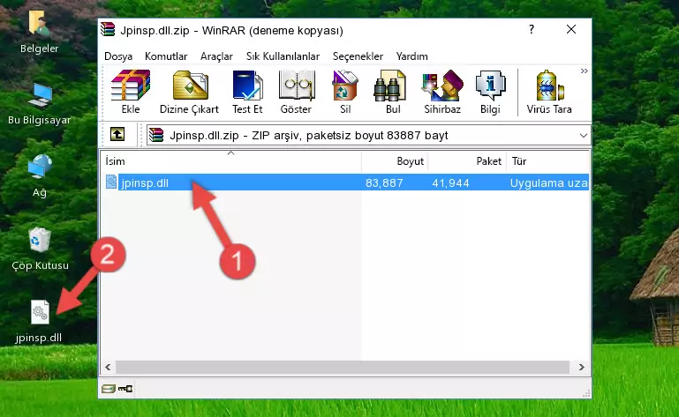Click the key password icon in status bar
Image resolution: width=679 pixels, height=417 pixels.
click(x=125, y=389)
